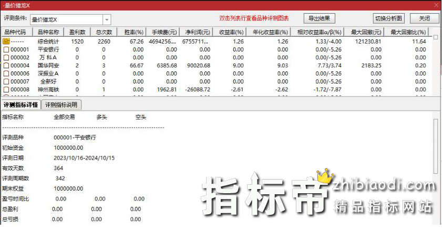The height and width of the screenshot is (230, 442).
Task: Click the 盈亏时间比 label
Action: 15,198
